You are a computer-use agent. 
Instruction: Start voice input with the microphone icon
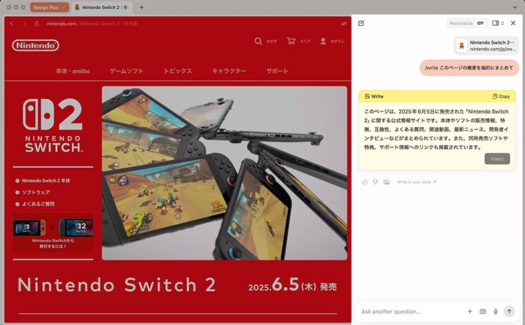click(x=496, y=311)
